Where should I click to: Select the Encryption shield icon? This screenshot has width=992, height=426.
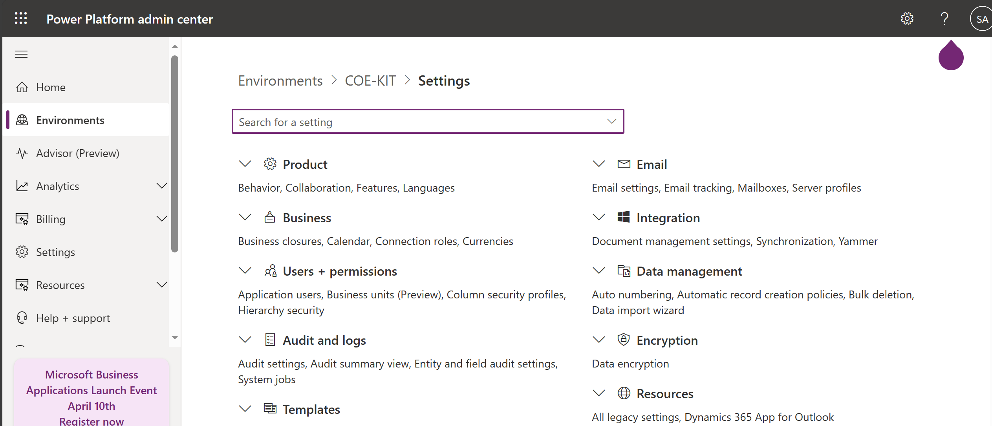(624, 340)
